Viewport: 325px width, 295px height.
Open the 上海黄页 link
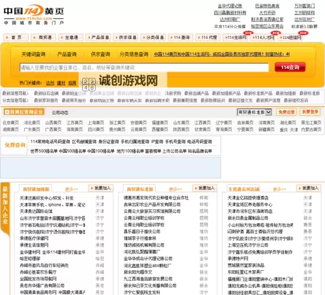tap(96, 123)
